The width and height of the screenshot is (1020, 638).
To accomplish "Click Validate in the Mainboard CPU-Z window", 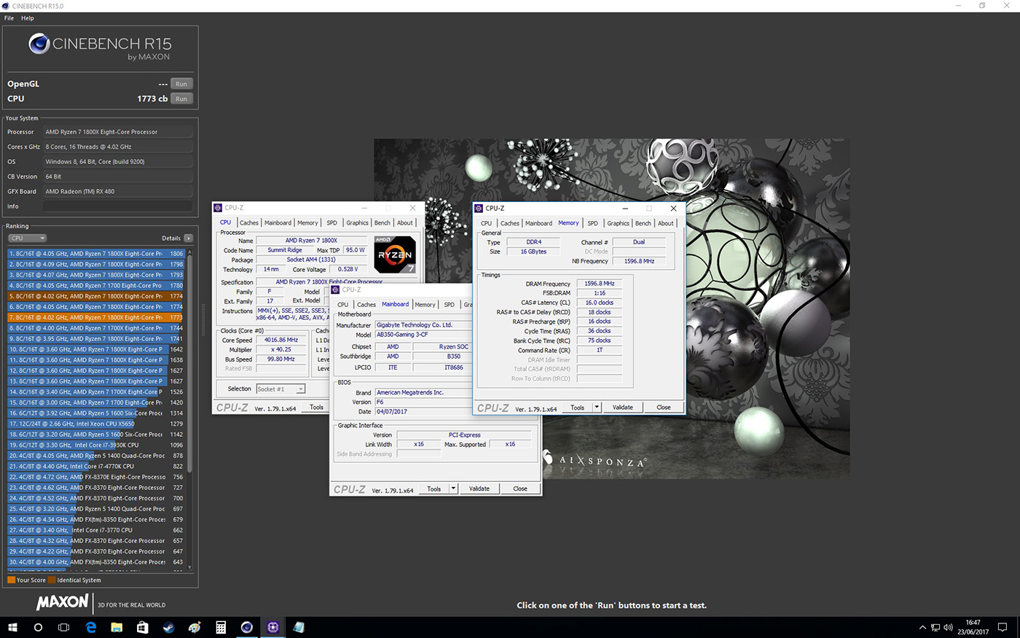I will 479,489.
